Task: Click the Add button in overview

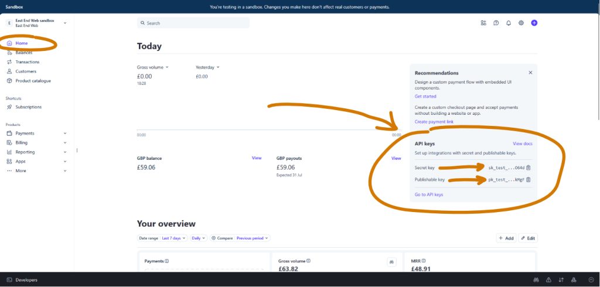Action: click(x=506, y=238)
